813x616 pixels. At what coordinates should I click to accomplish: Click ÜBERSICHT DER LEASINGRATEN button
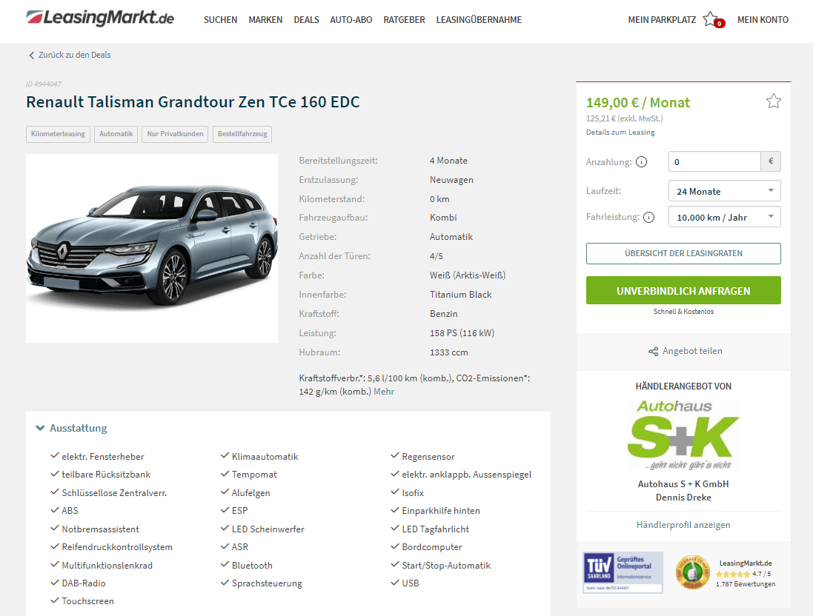tap(683, 254)
